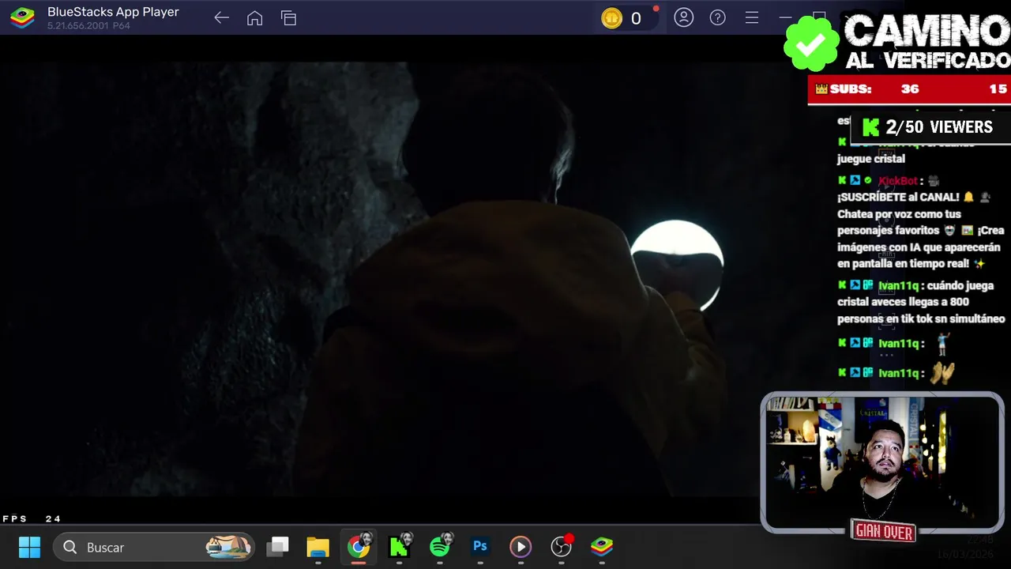Click the FPS counter readout

click(x=32, y=519)
